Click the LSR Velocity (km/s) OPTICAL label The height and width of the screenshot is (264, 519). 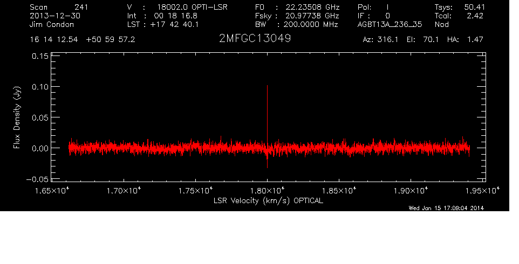268,201
